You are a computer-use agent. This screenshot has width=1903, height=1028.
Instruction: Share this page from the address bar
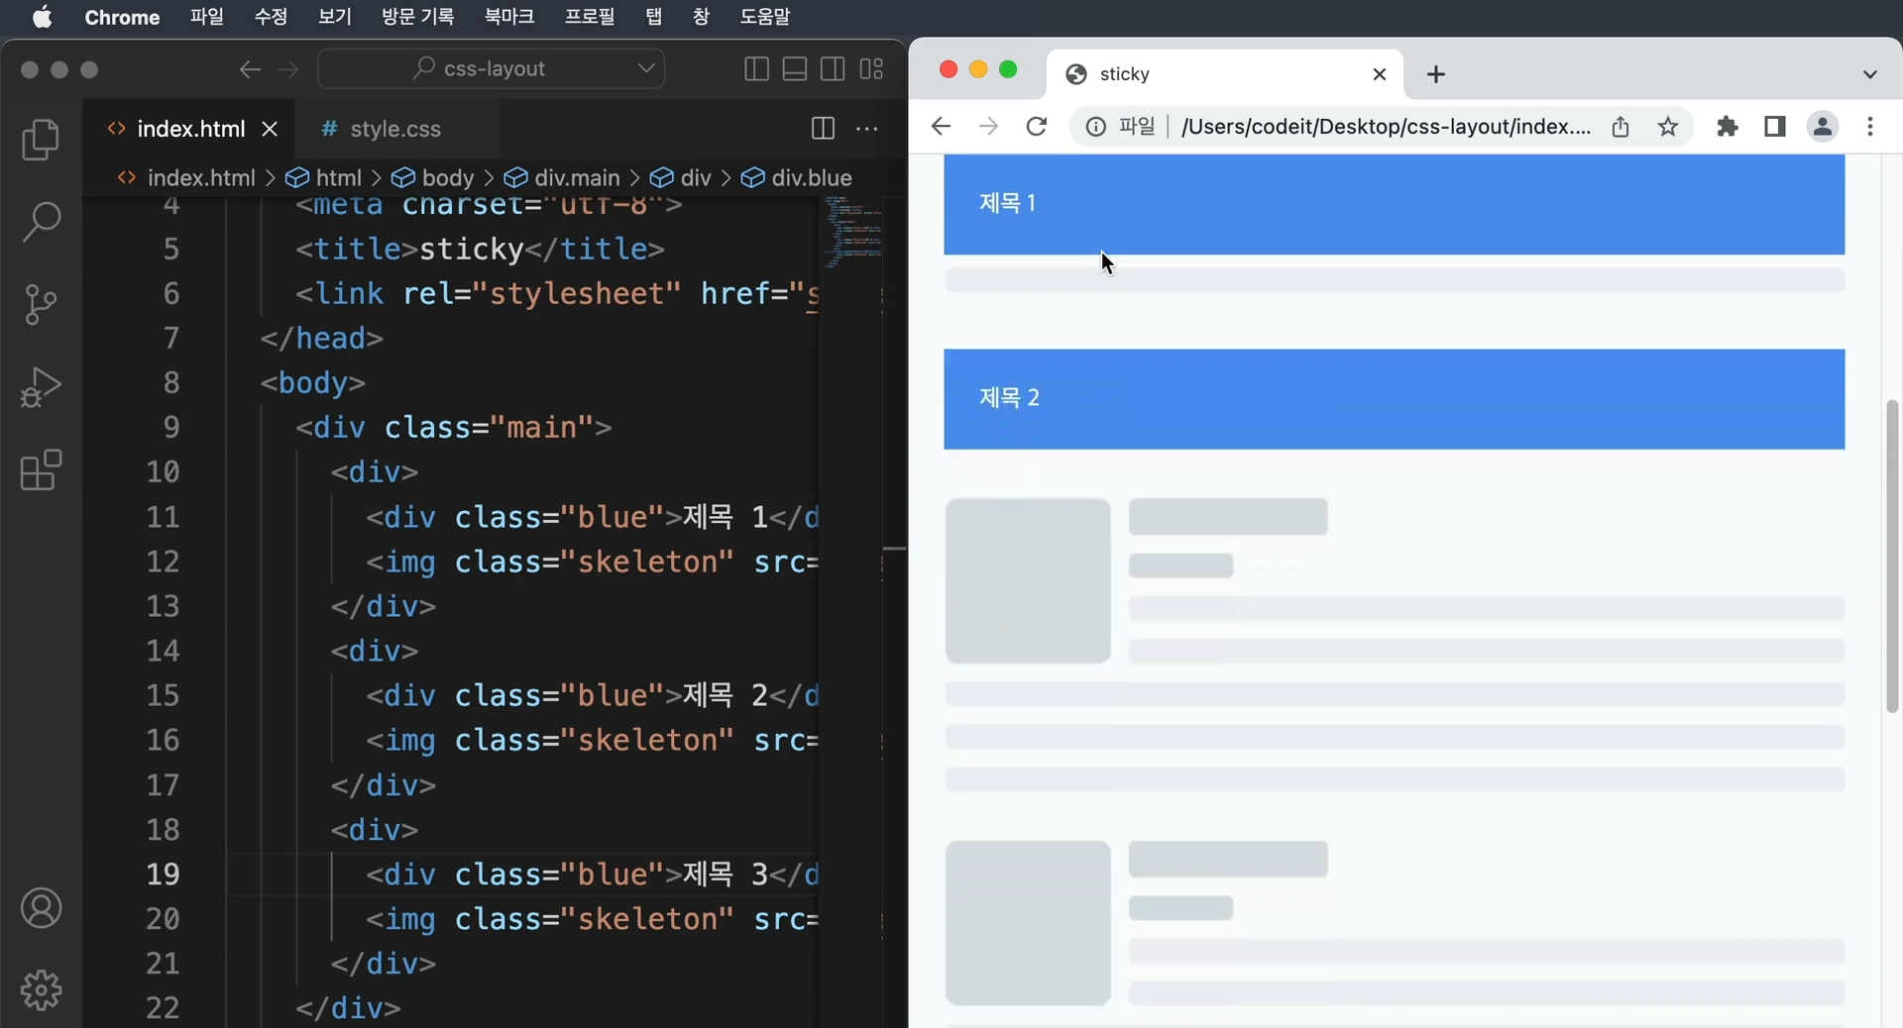point(1621,127)
